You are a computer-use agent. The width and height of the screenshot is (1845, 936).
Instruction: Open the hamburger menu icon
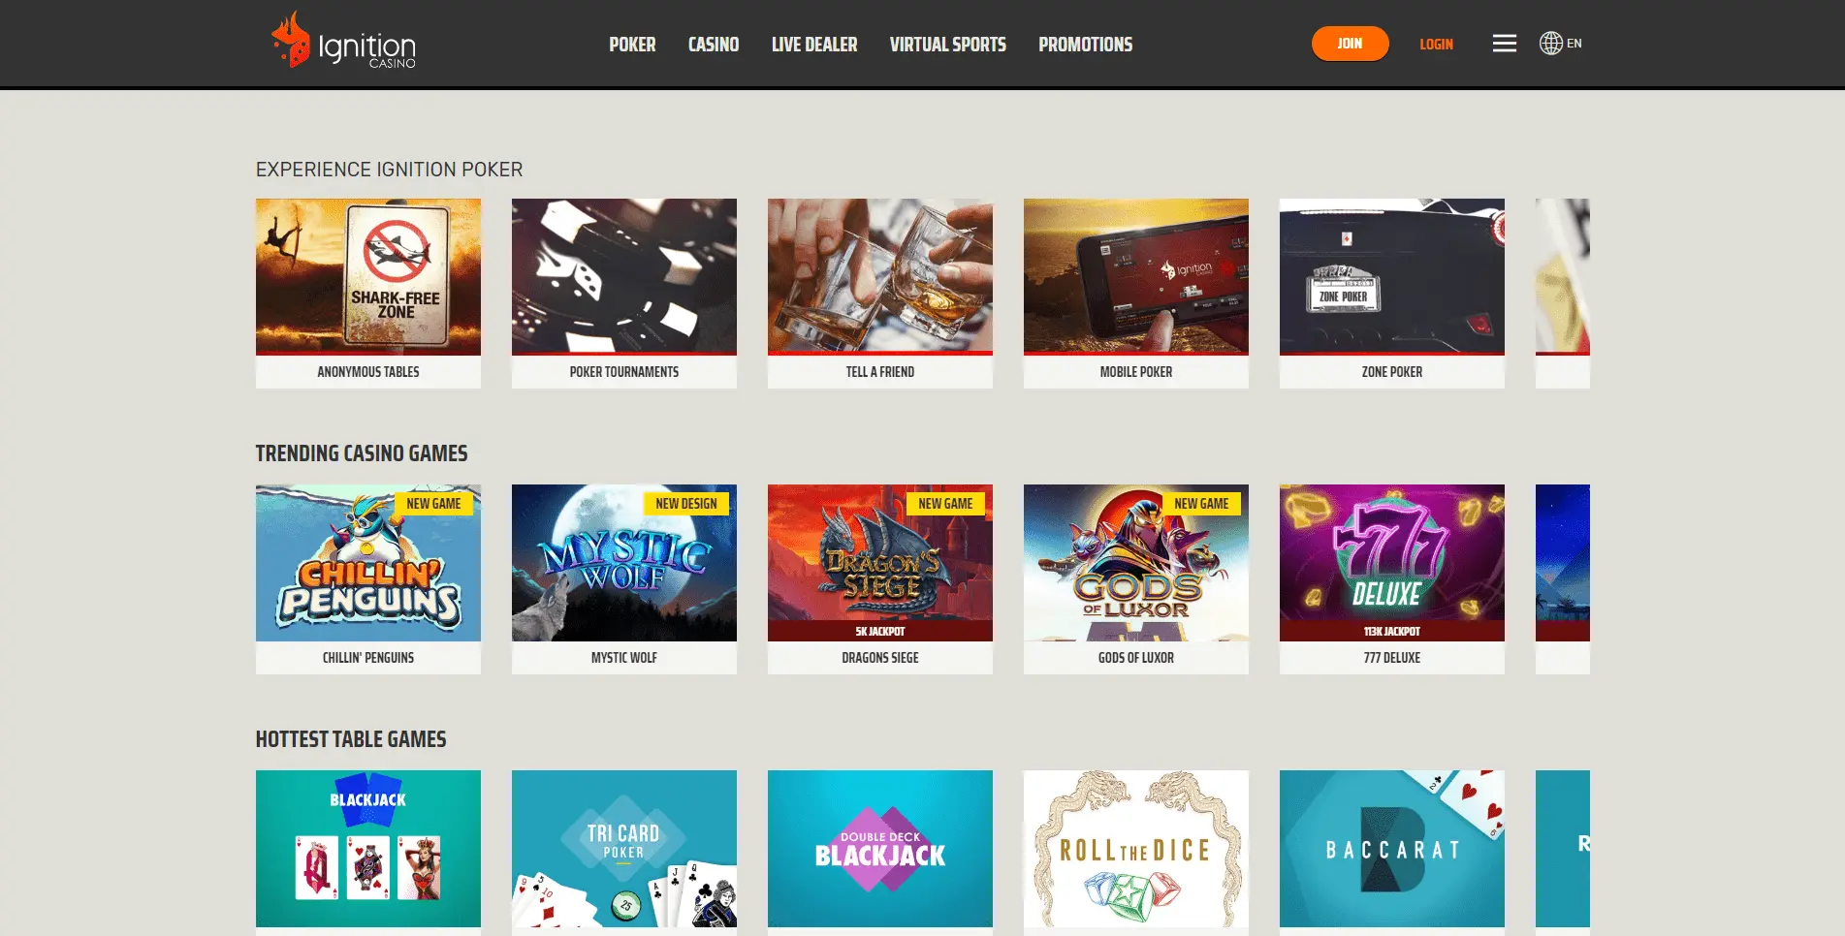(1504, 44)
